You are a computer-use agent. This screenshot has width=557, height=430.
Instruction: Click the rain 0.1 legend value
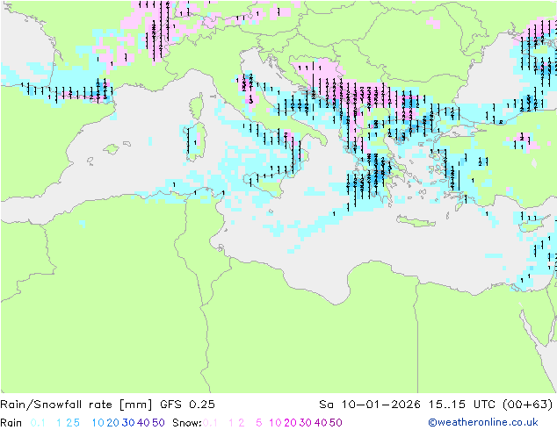coord(38,423)
